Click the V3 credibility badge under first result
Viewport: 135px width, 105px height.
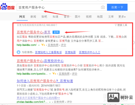click(x=43, y=45)
